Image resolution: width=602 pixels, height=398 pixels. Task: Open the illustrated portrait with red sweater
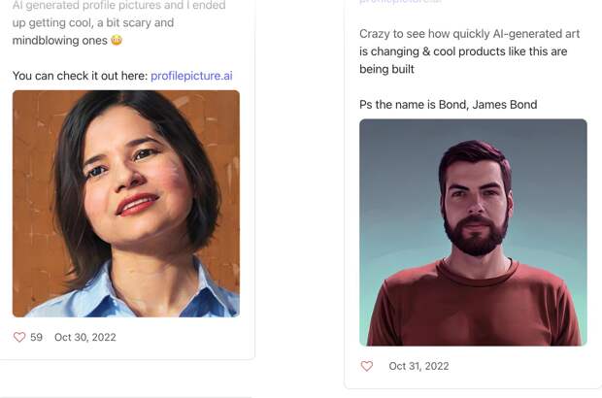pos(473,233)
